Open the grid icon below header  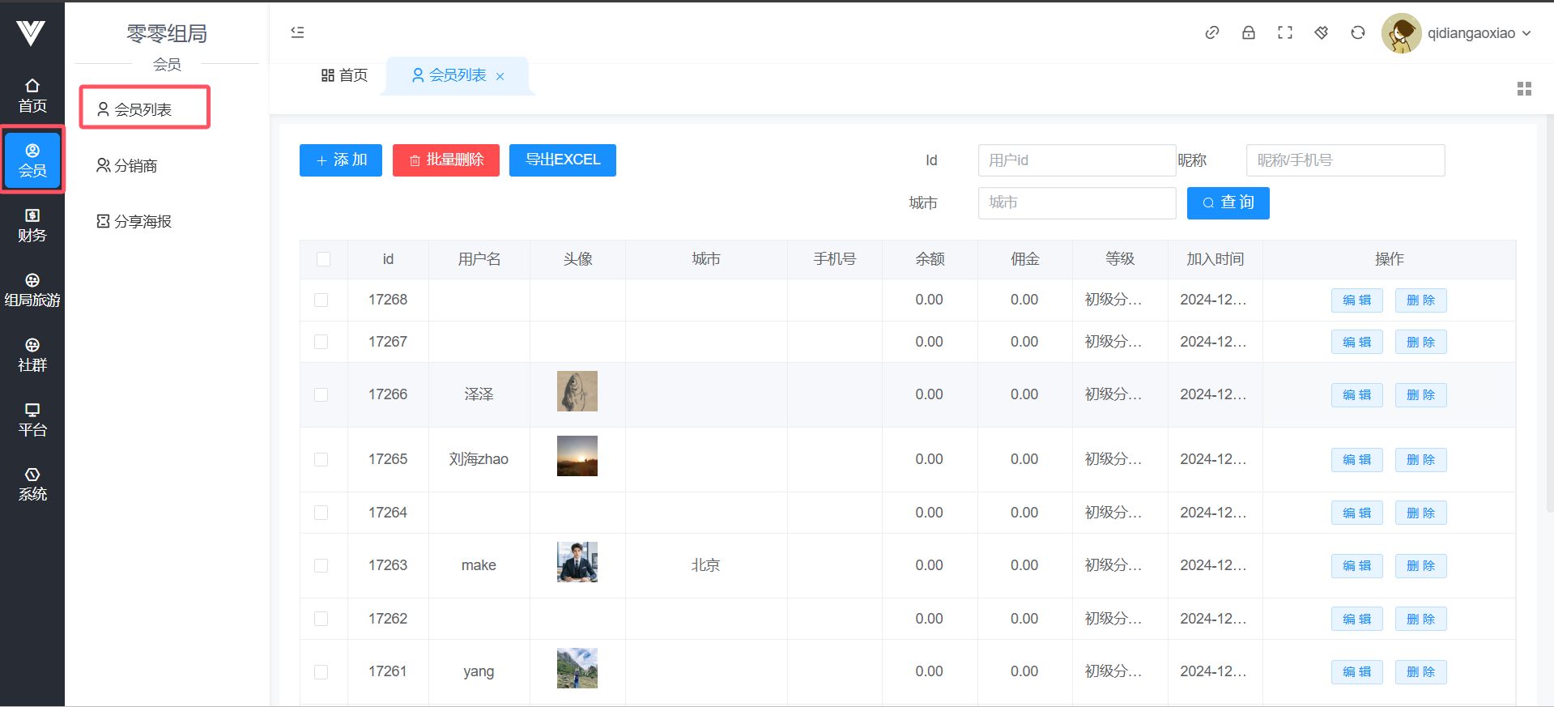(x=1523, y=89)
